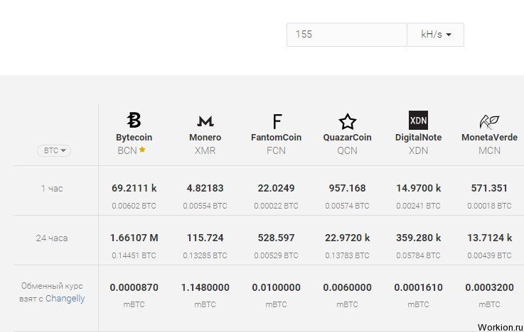Select the Monero coin name

coord(205,138)
